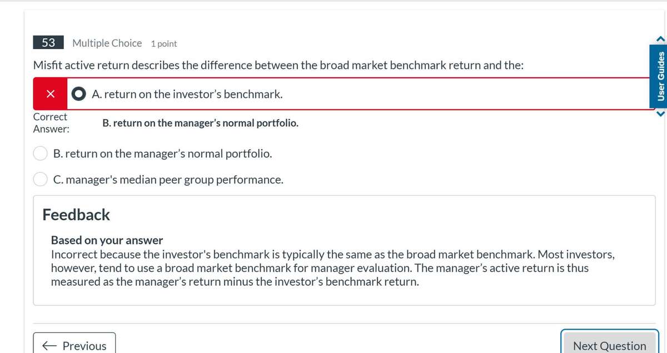667x353 pixels.
Task: Click the Multiple Choice question type label
Action: (x=107, y=43)
